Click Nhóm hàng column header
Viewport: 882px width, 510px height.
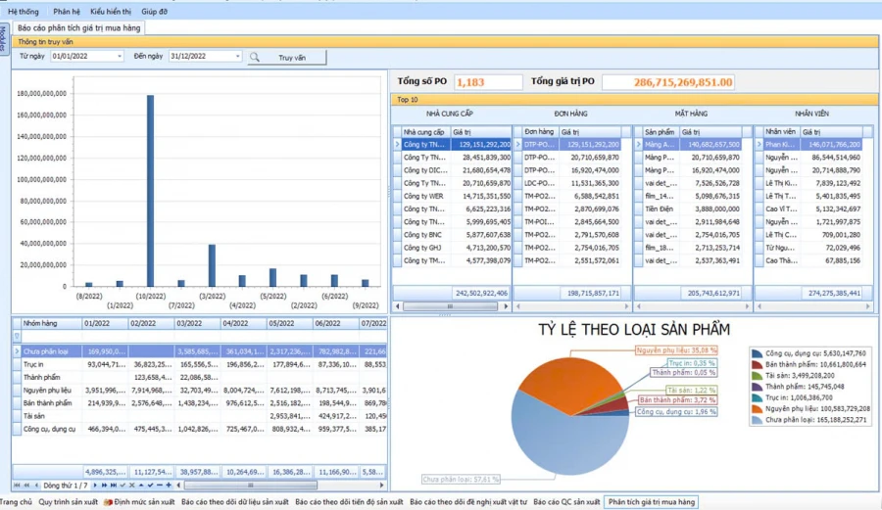51,324
